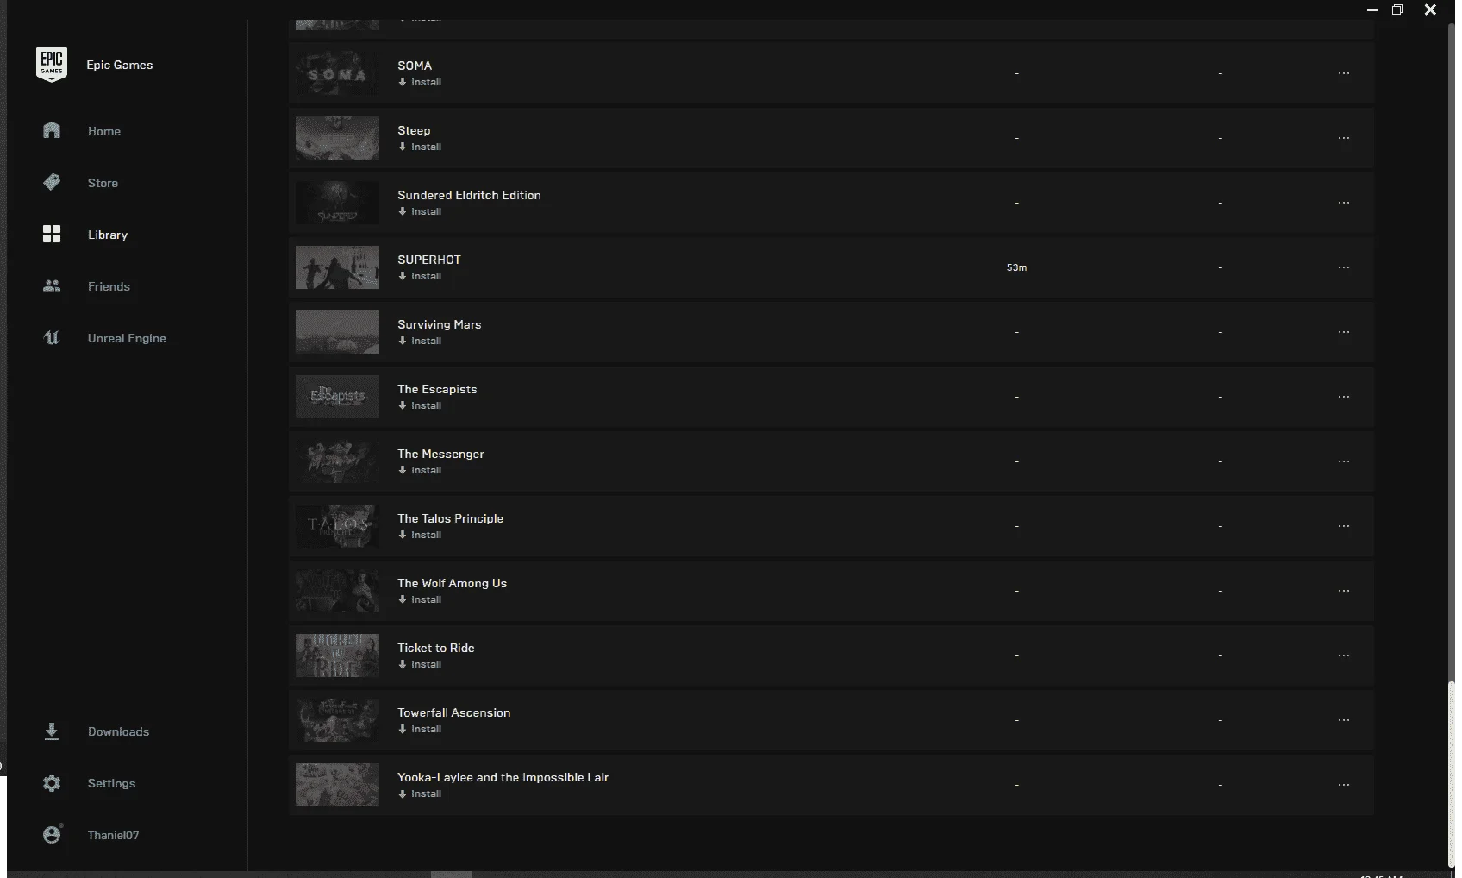Click the Ticket to Ride title text
The width and height of the screenshot is (1462, 878).
click(x=435, y=648)
